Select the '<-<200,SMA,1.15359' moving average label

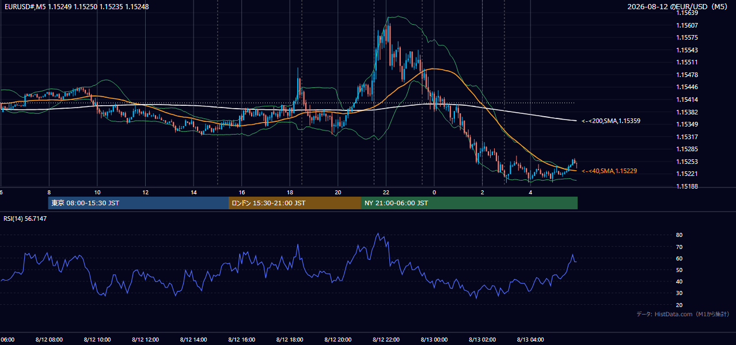click(x=611, y=121)
